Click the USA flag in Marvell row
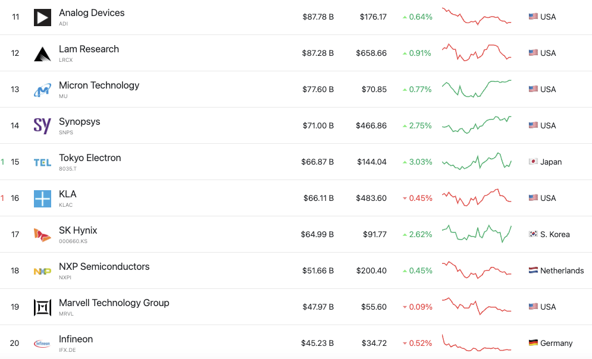The height and width of the screenshot is (359, 592). [533, 306]
